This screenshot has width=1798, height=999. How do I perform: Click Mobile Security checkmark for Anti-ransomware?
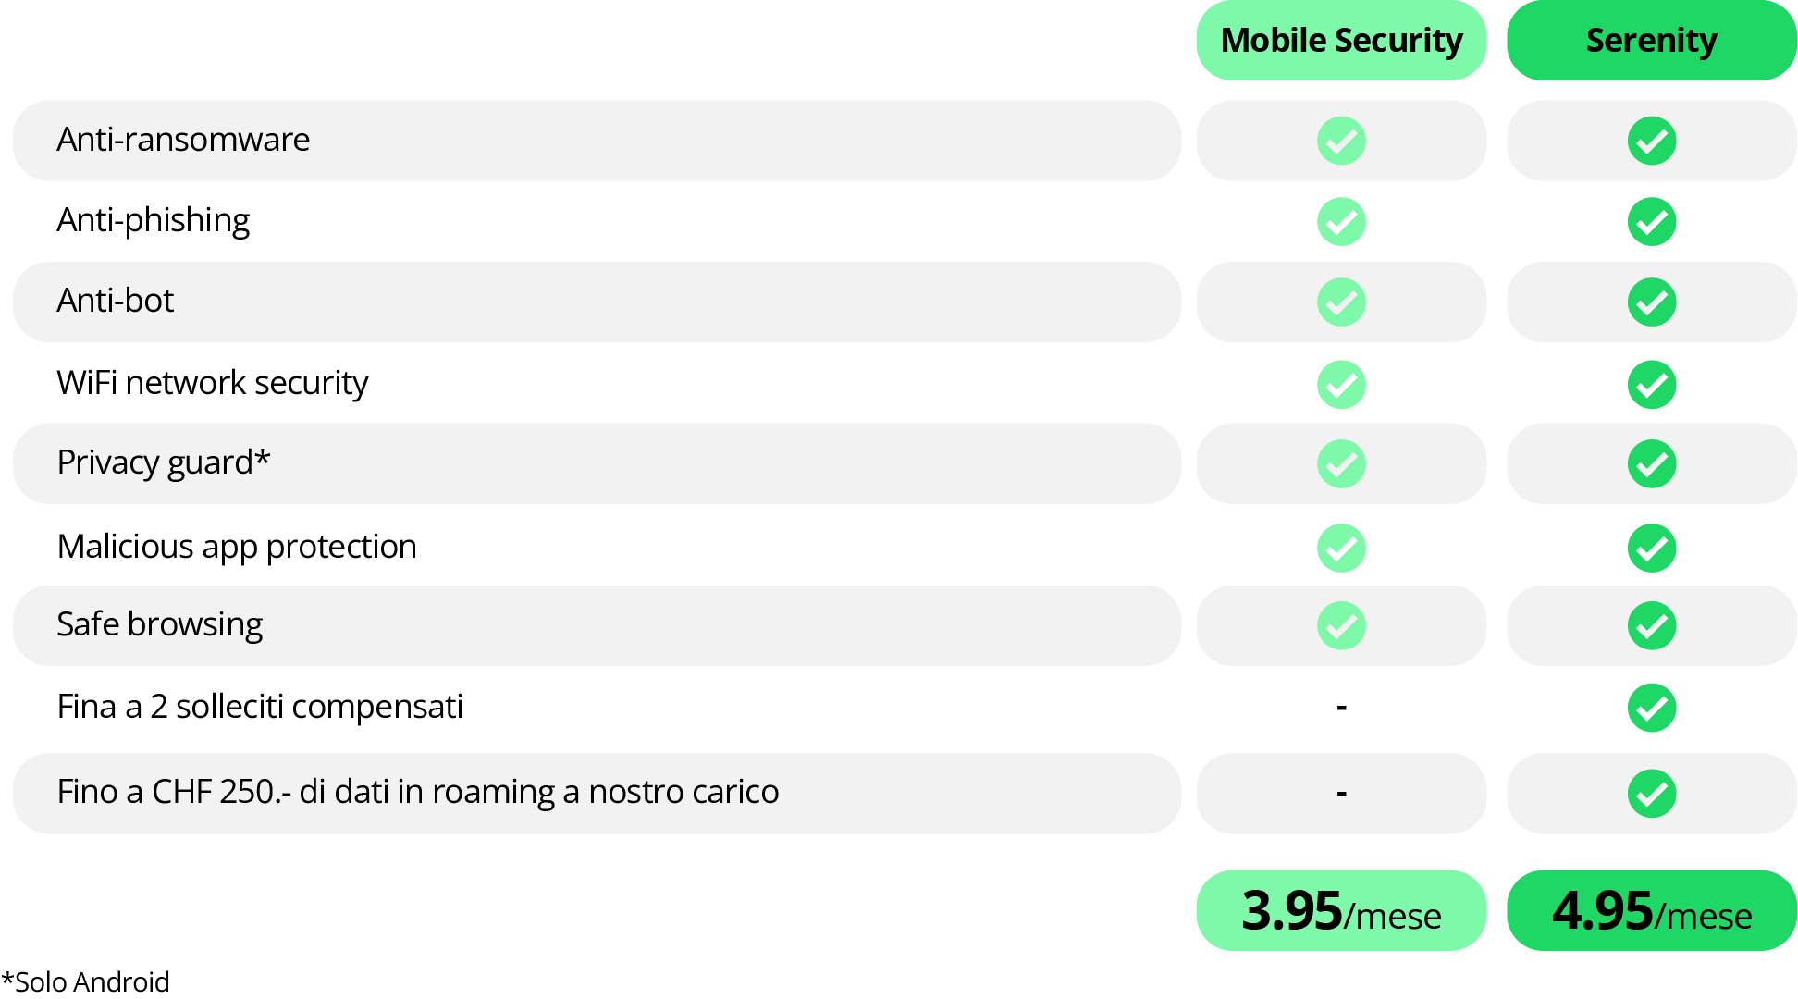1341,141
